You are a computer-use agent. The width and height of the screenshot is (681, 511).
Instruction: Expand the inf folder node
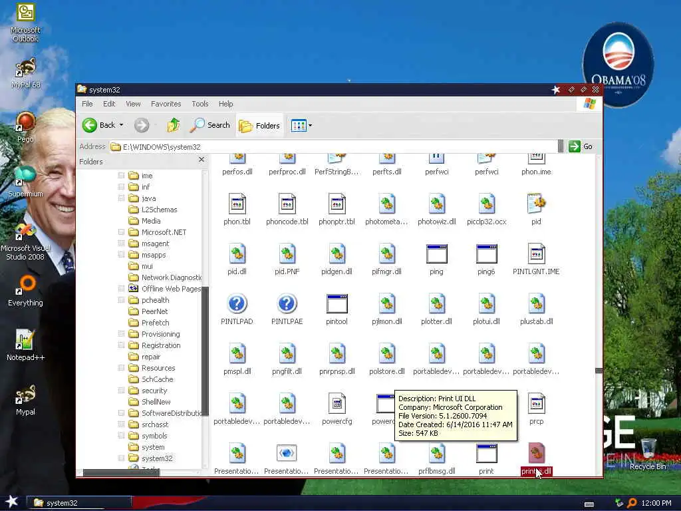(x=121, y=187)
